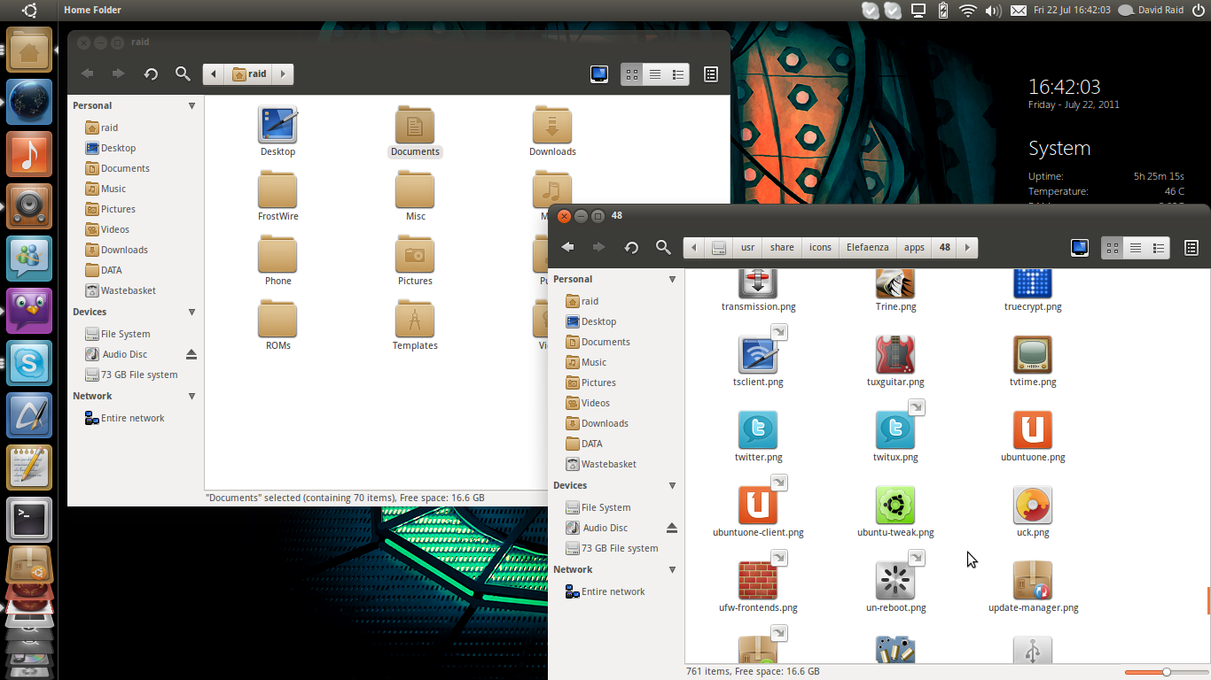Switch raid window to icon view
Screen dimensions: 1211x680
tap(632, 74)
